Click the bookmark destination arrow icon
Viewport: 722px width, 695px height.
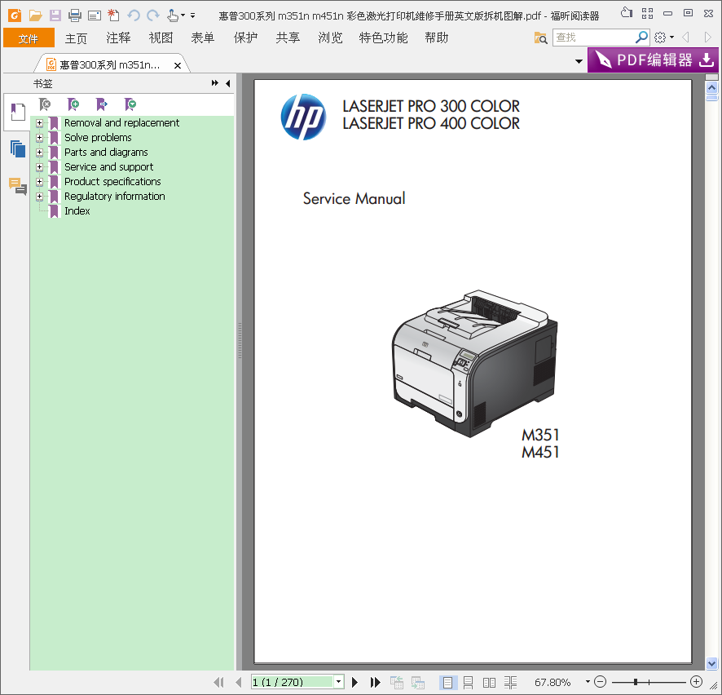coord(102,104)
